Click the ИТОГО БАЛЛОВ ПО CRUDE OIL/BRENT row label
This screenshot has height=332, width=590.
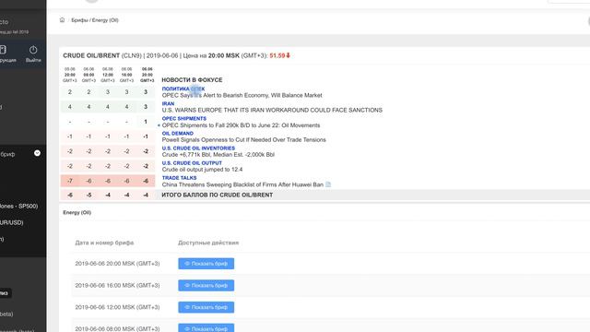pyautogui.click(x=218, y=195)
